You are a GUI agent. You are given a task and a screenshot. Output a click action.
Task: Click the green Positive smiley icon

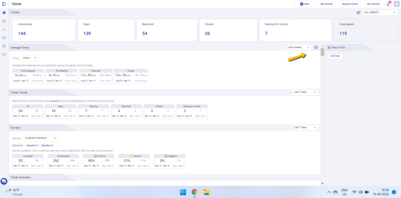click(x=96, y=156)
